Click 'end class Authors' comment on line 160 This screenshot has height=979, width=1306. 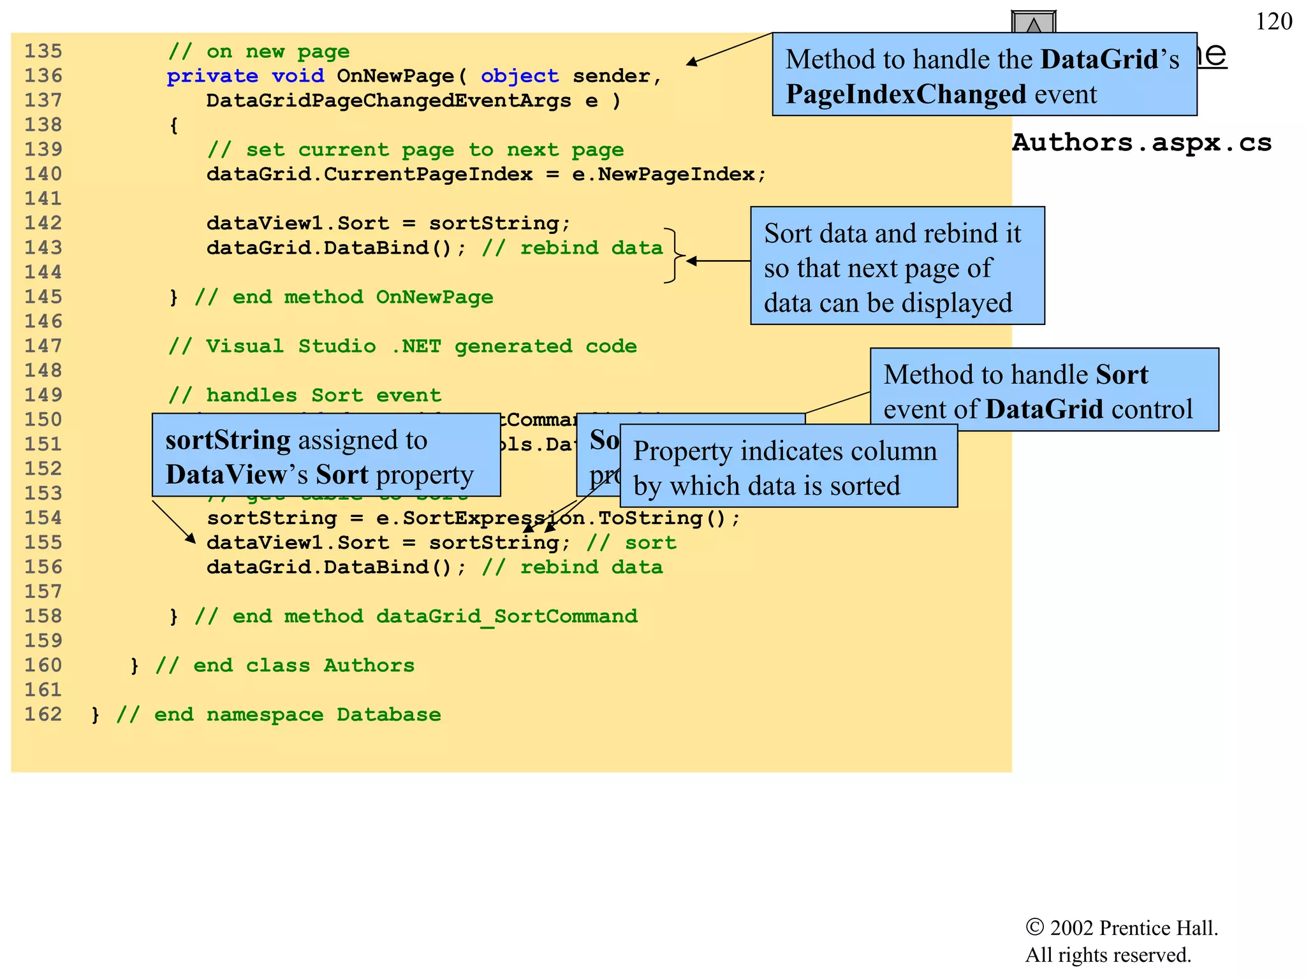284,666
